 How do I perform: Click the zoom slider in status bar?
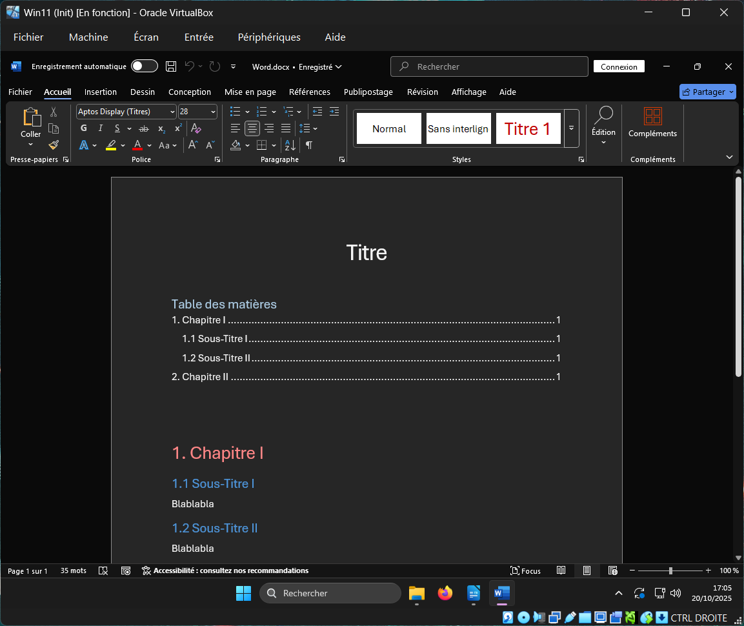click(670, 570)
